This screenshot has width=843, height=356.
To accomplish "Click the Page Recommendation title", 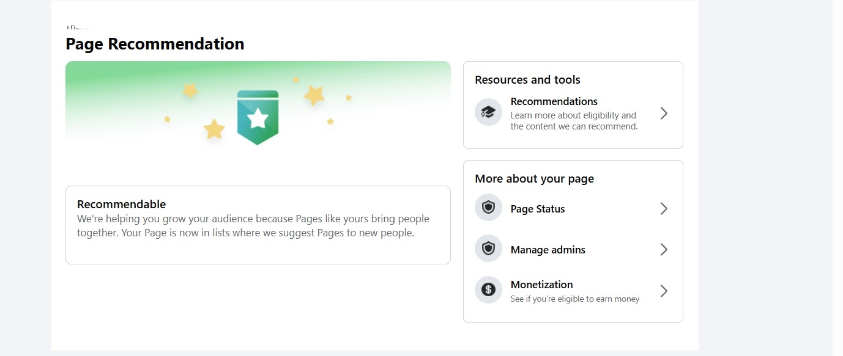I will click(x=155, y=44).
